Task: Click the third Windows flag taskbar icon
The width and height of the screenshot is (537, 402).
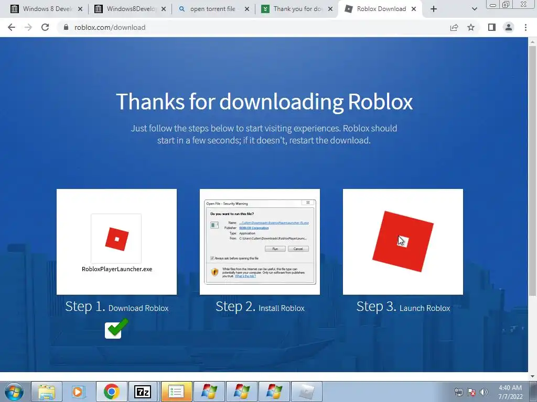Action: 274,392
